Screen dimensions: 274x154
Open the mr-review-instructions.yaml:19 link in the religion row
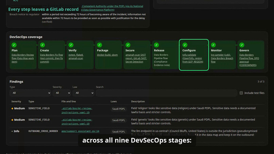coord(77,110)
